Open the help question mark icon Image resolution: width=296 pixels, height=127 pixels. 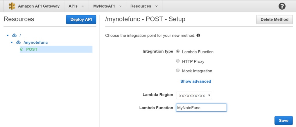pos(282,6)
